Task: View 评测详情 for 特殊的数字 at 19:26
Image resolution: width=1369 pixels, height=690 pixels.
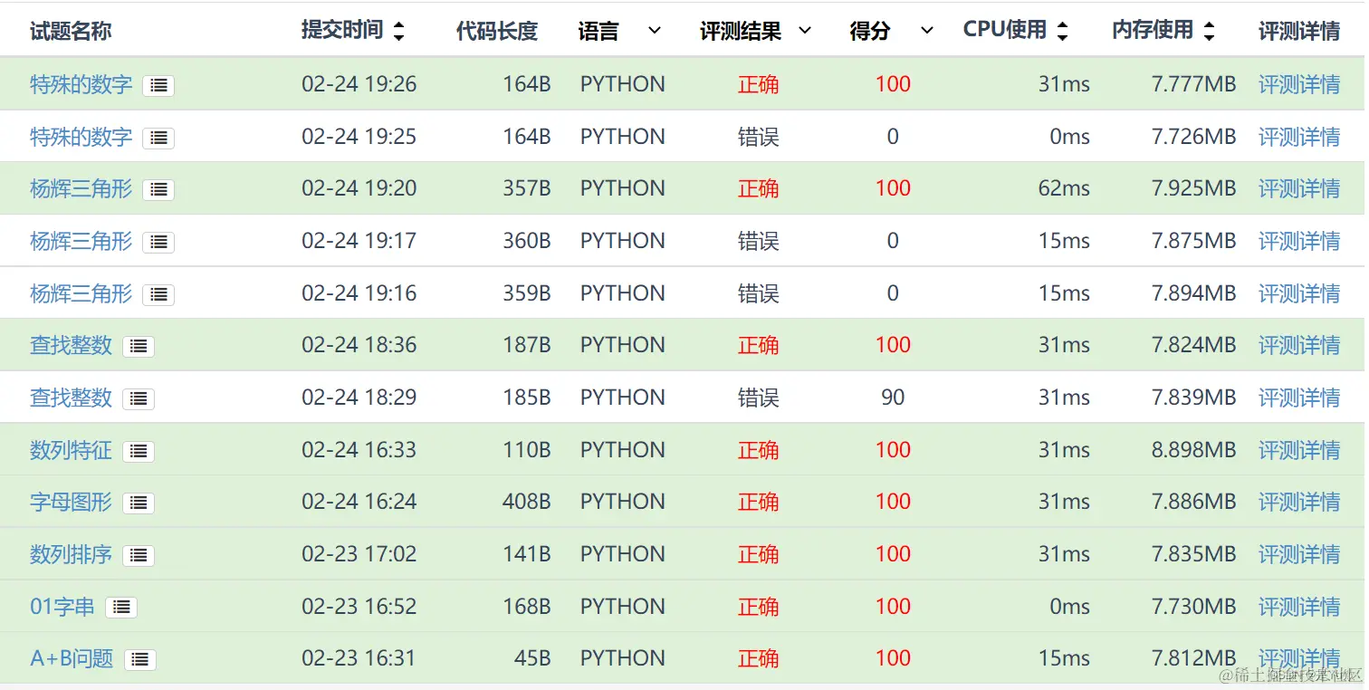Action: (x=1299, y=85)
